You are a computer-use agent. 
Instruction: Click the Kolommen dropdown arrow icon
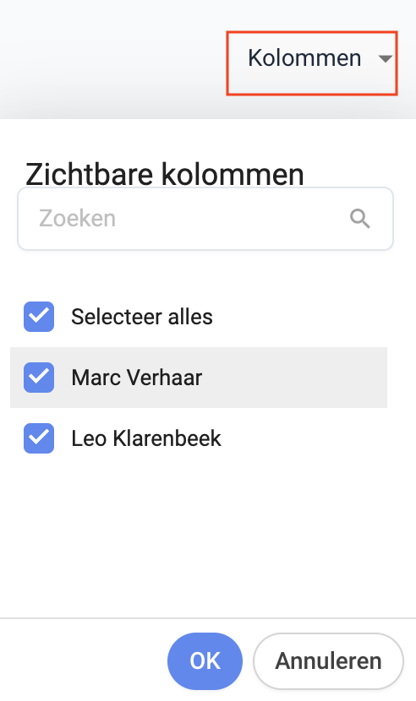click(x=385, y=58)
